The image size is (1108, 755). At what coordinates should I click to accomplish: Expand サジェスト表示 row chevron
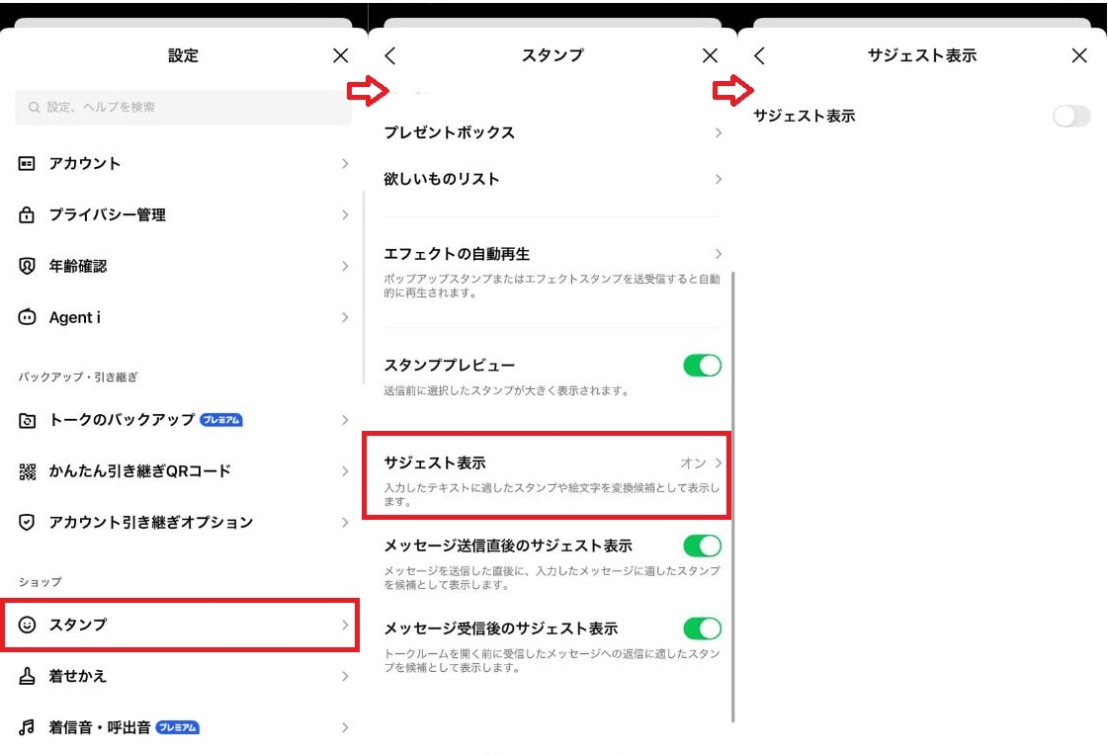point(718,463)
